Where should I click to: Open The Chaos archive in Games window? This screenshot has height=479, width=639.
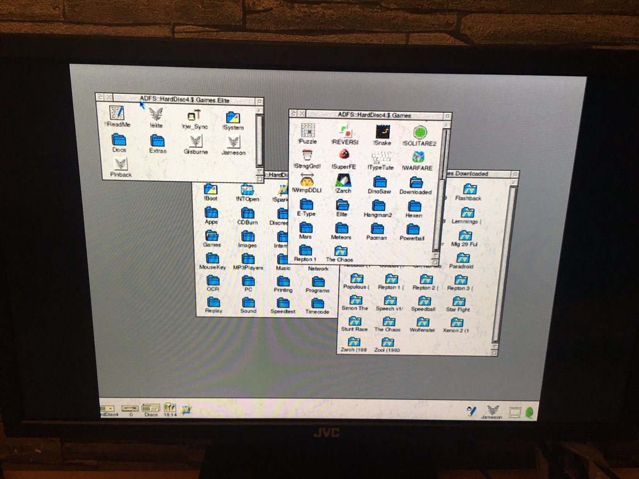click(x=341, y=251)
